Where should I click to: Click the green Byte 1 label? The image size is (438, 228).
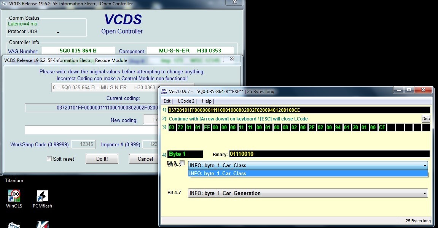[x=185, y=154]
